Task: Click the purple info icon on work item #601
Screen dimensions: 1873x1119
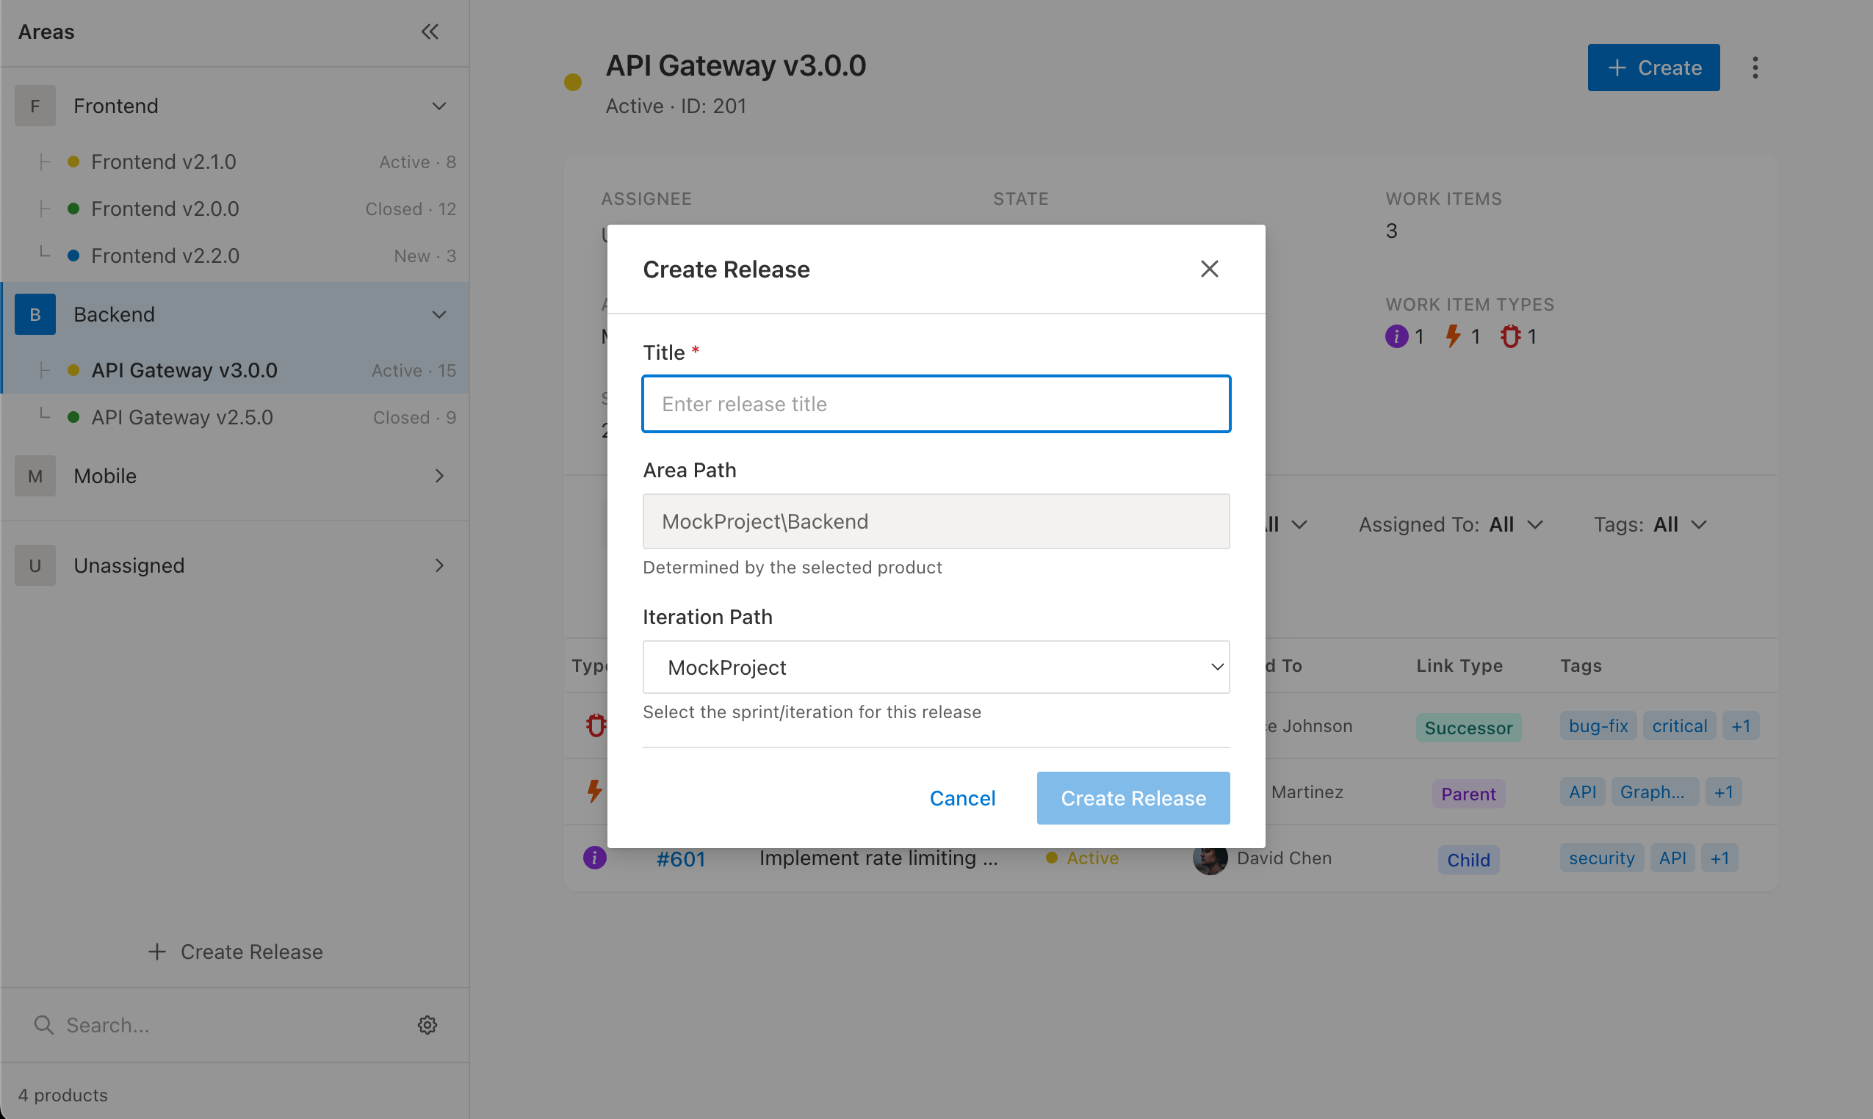Action: click(x=595, y=858)
